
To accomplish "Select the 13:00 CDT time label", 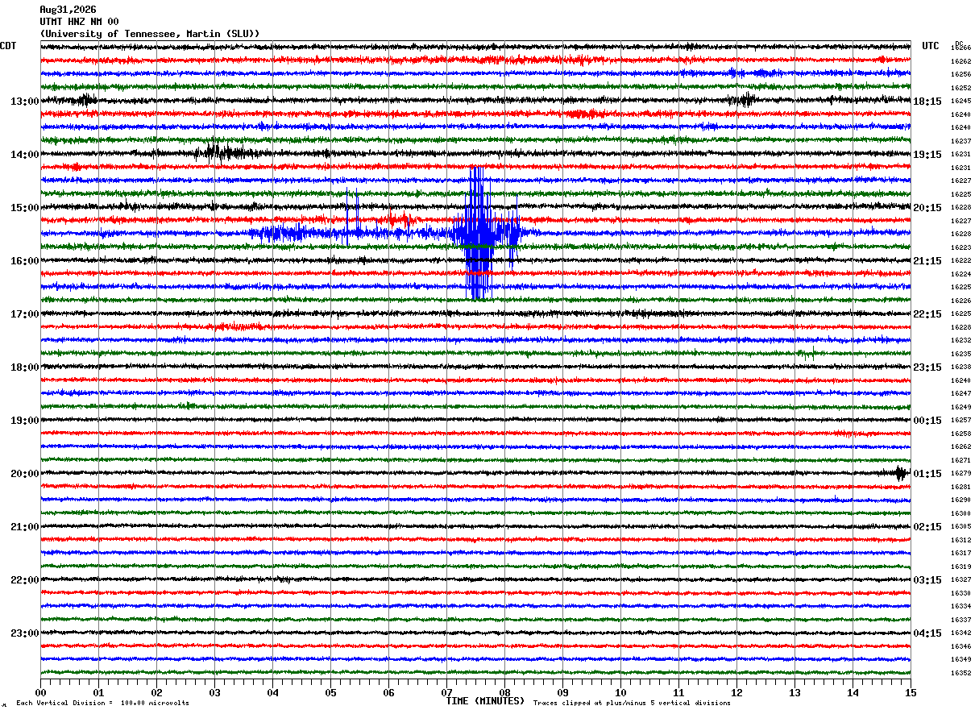I will tap(25, 101).
